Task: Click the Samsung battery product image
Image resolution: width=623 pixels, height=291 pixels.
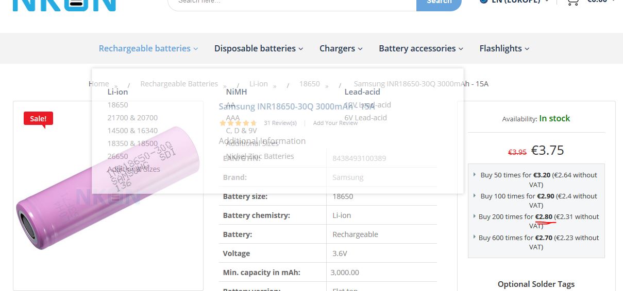Action: [x=108, y=195]
